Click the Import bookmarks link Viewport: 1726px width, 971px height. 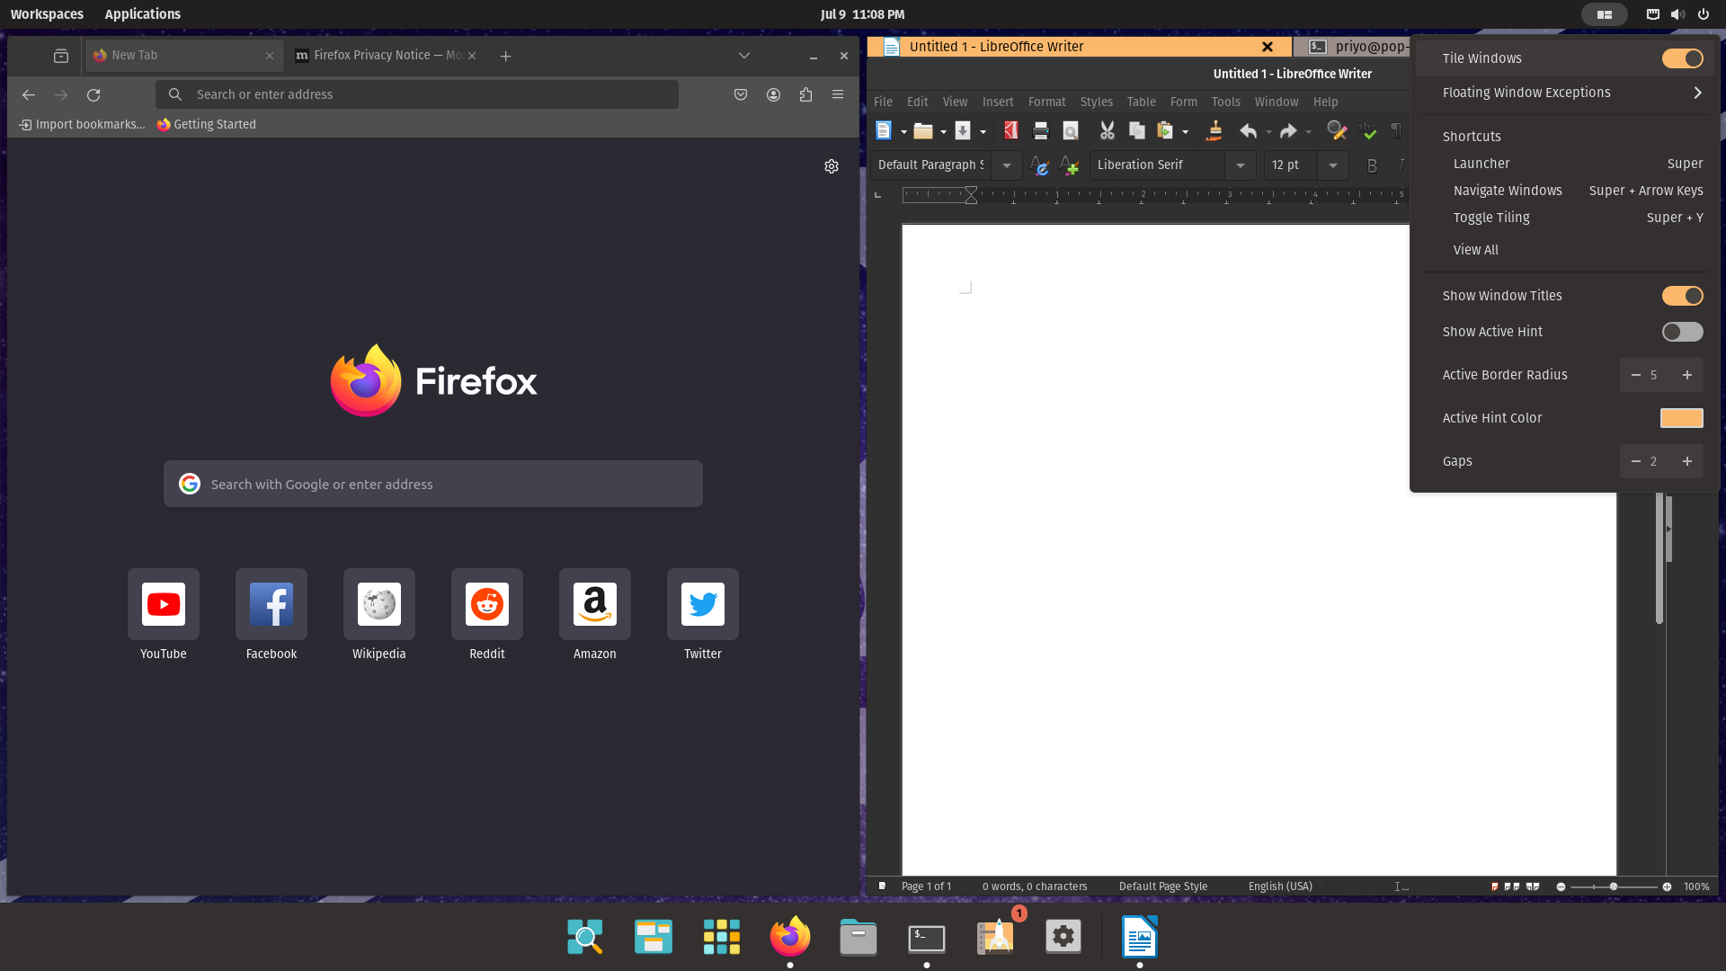(x=81, y=124)
